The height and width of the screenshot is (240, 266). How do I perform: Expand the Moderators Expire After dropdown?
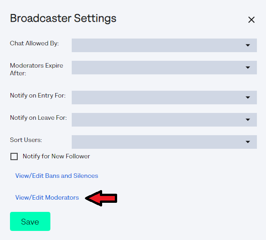click(x=164, y=67)
